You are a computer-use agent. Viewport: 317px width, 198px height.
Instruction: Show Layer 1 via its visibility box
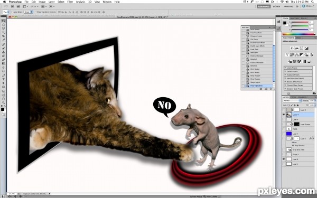[284, 164]
